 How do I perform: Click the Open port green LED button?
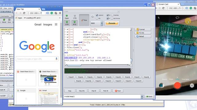pyautogui.click(x=67, y=17)
